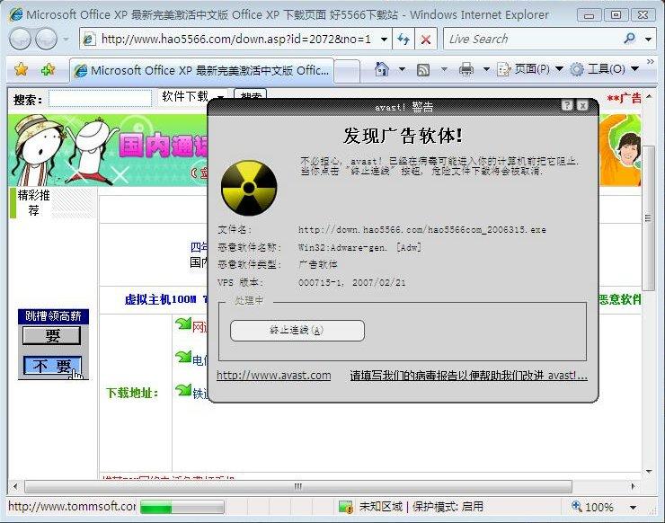Click the downloaded file URL text in dialog
The height and width of the screenshot is (523, 665).
(422, 229)
